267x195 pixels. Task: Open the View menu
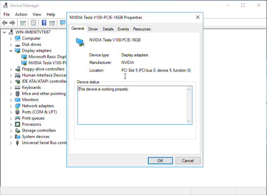(37, 14)
